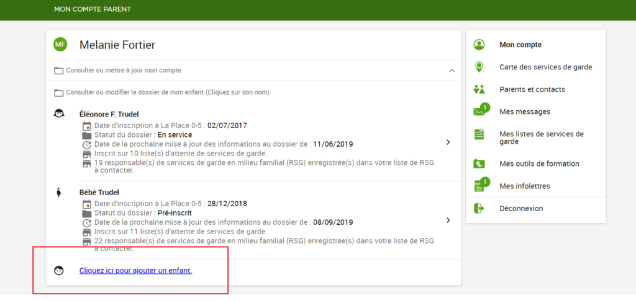Click calendar icon next to date 02/07/2017
Image resolution: width=636 pixels, height=301 pixels.
point(86,125)
